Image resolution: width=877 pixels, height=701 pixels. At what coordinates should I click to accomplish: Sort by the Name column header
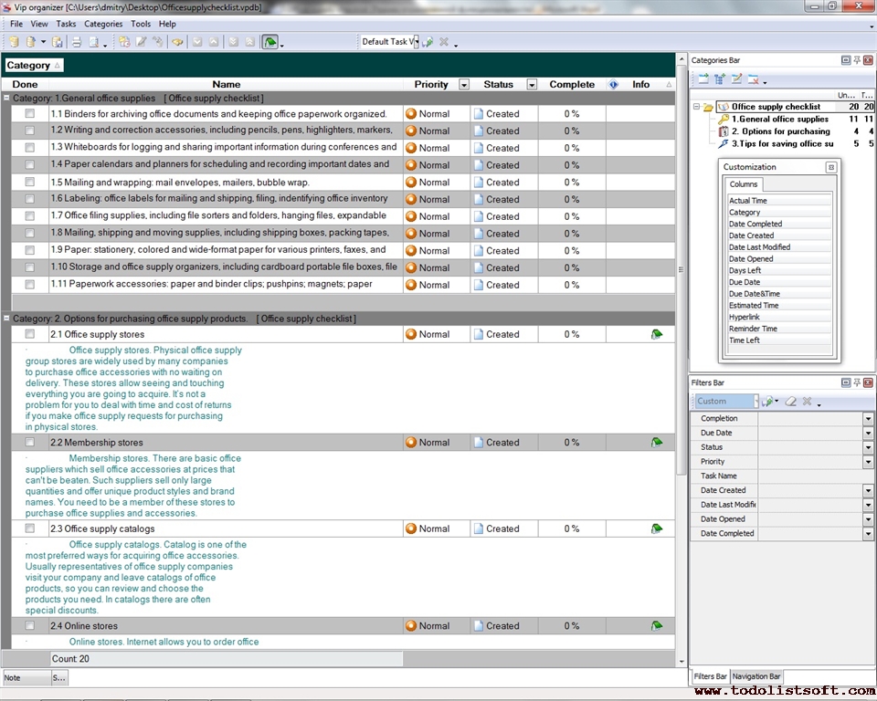[x=226, y=84]
